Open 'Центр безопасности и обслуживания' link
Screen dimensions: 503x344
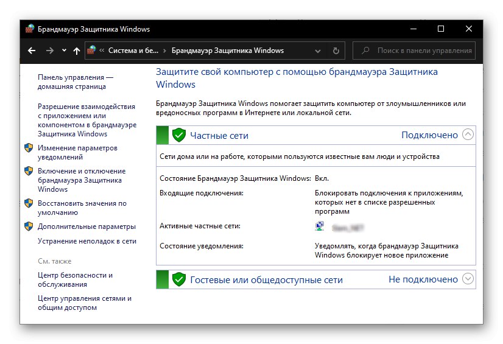75,279
